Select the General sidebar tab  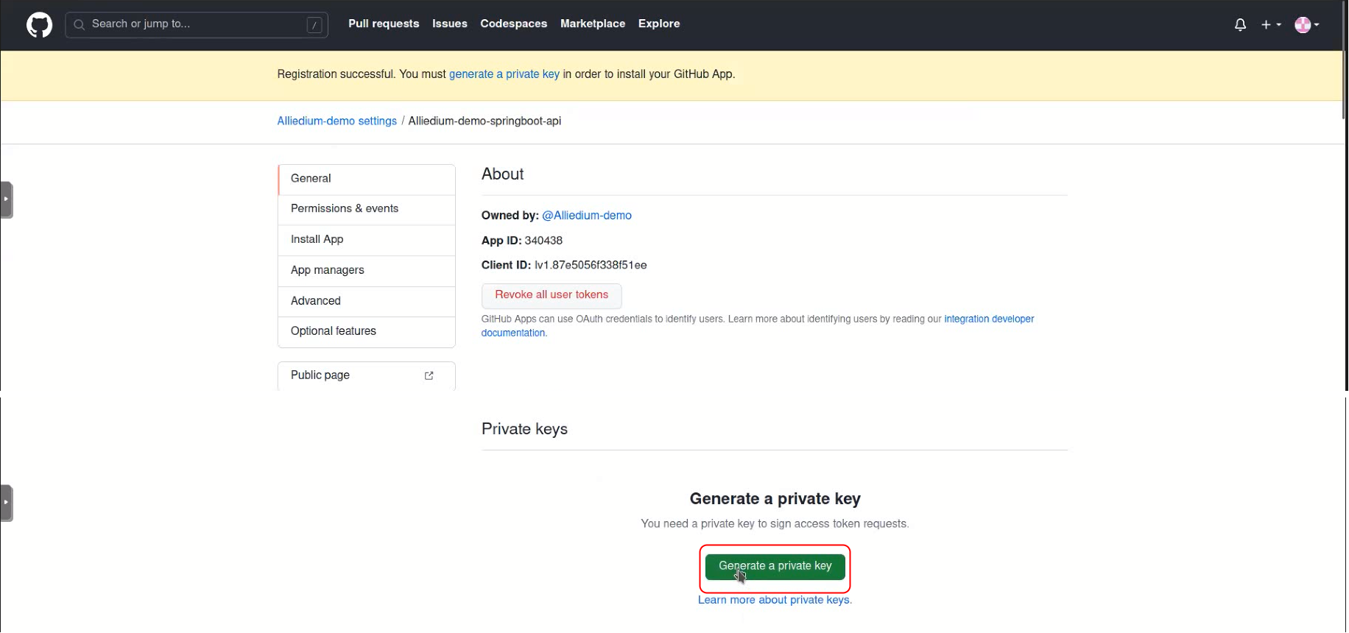[x=367, y=179]
